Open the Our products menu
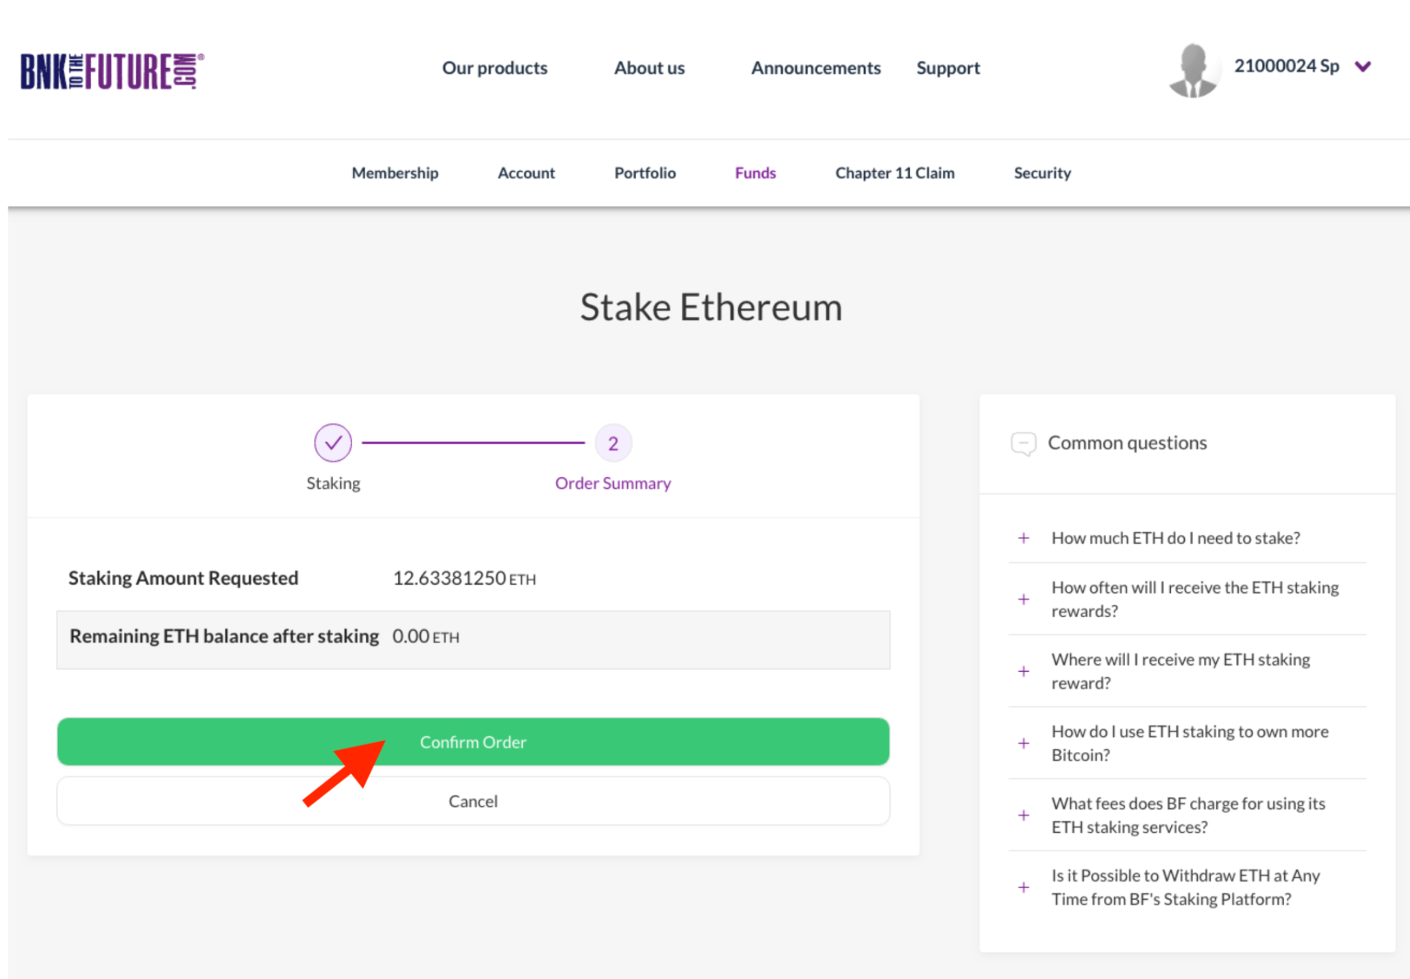 tap(495, 68)
